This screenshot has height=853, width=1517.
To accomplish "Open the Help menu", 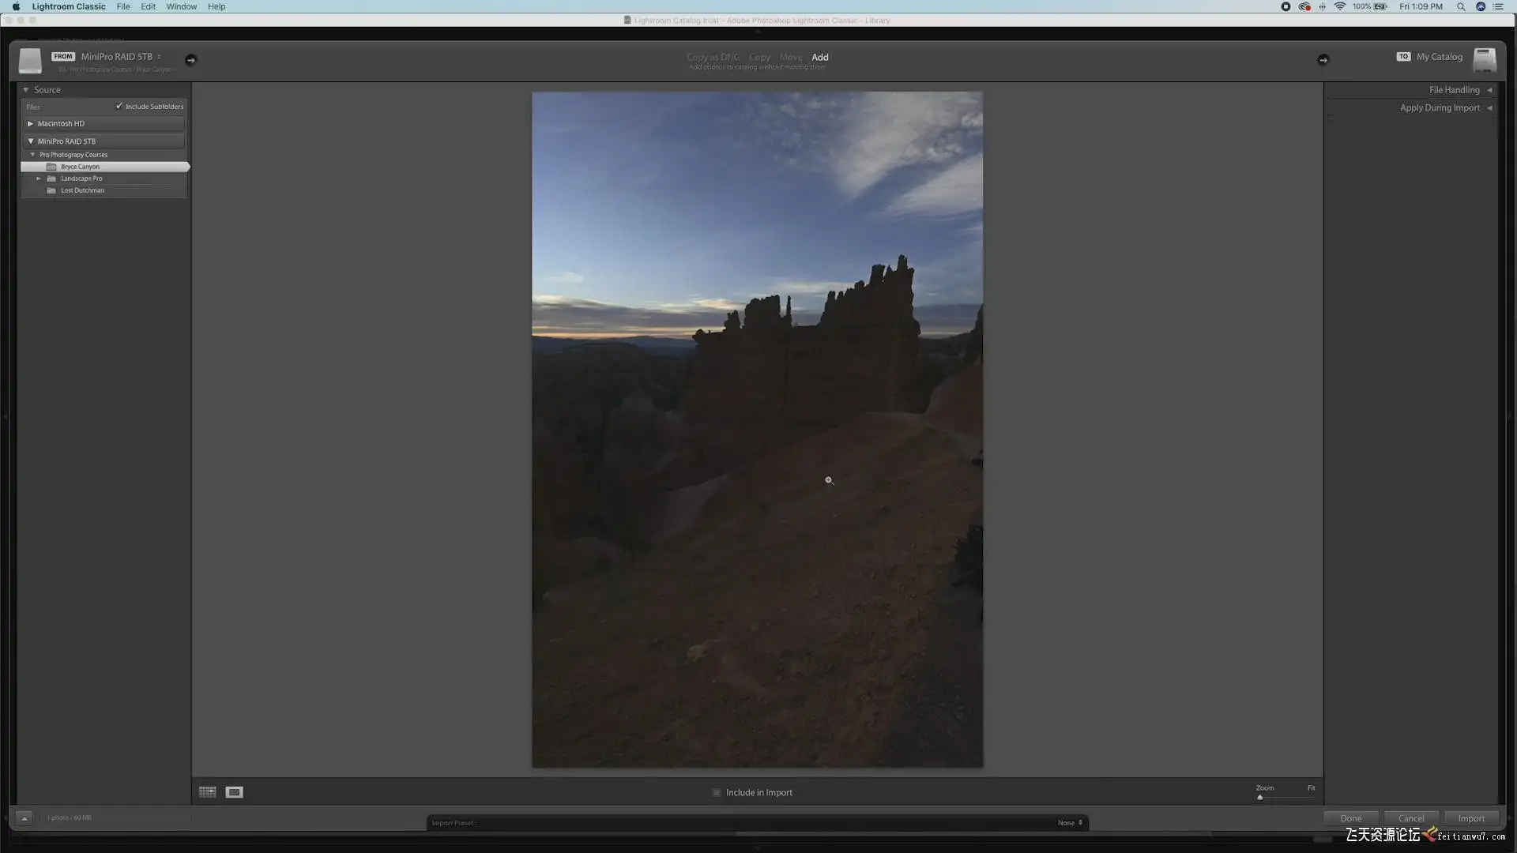I will [x=216, y=6].
